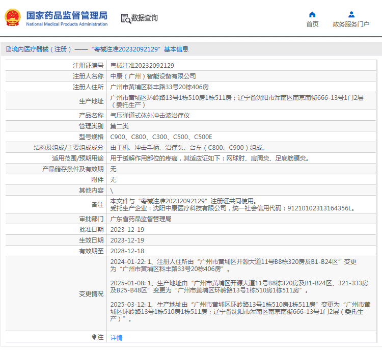Image resolution: width=382 pixels, height=350 pixels.
Task: Select 批准日期 value 2023-12-19
Action: pos(127,230)
